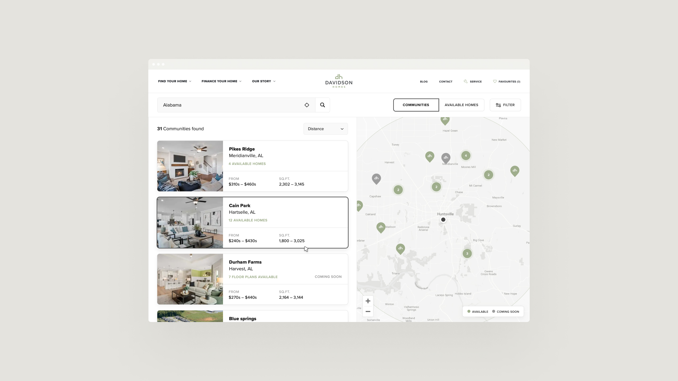Click the green map pin near Madison
The height and width of the screenshot is (381, 678).
pyautogui.click(x=381, y=227)
